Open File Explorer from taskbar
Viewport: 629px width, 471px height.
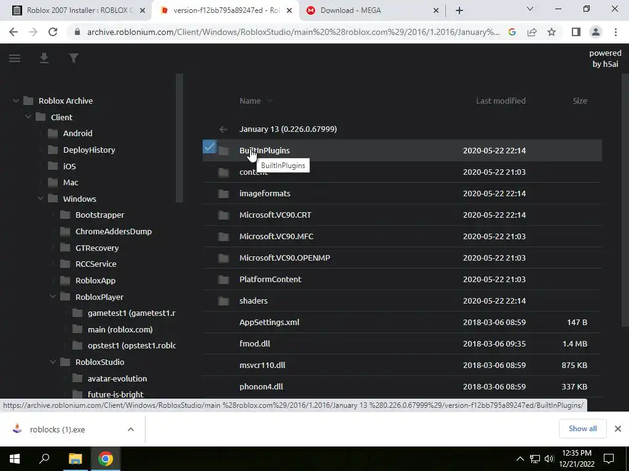point(75,459)
